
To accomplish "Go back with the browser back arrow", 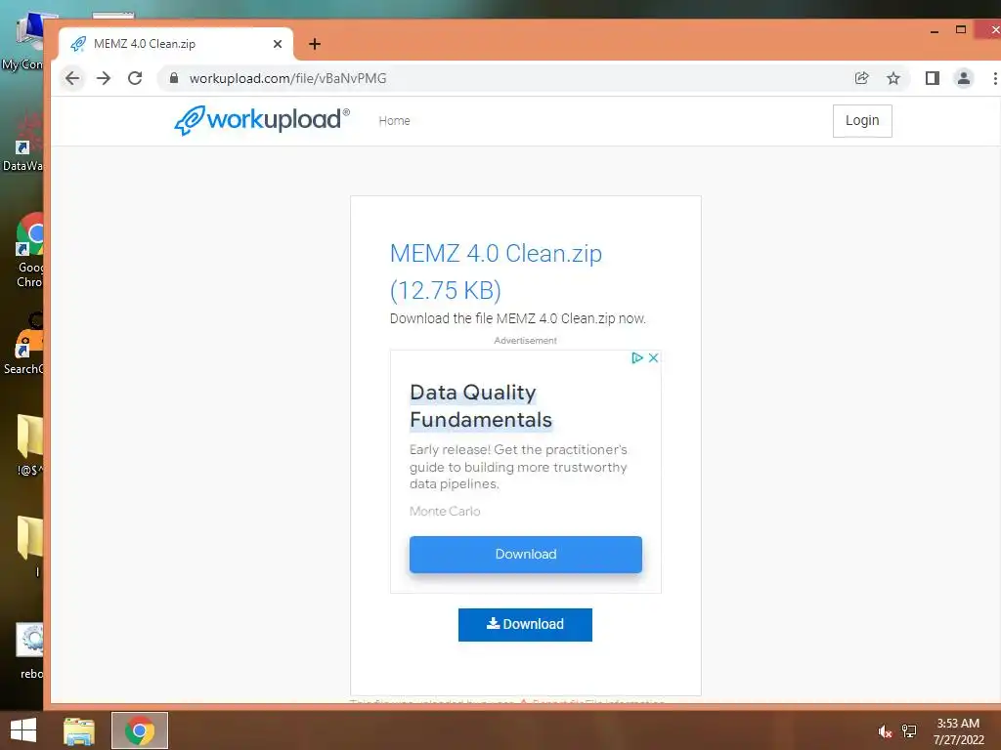I will pyautogui.click(x=72, y=78).
